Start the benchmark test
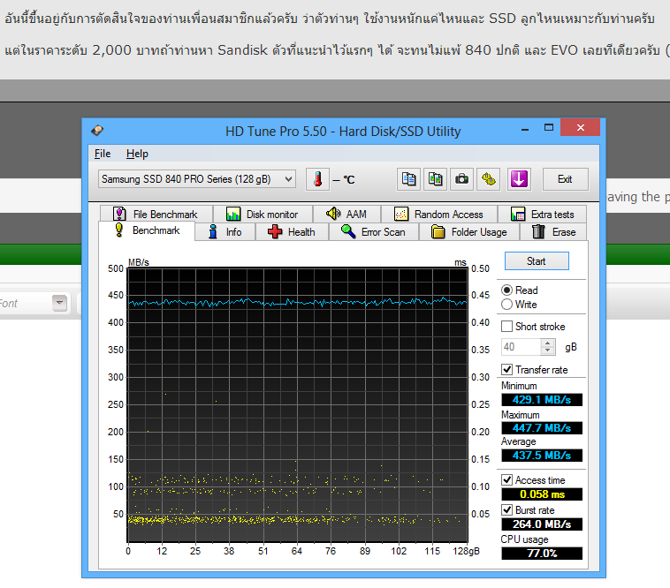The image size is (670, 588). (x=537, y=261)
